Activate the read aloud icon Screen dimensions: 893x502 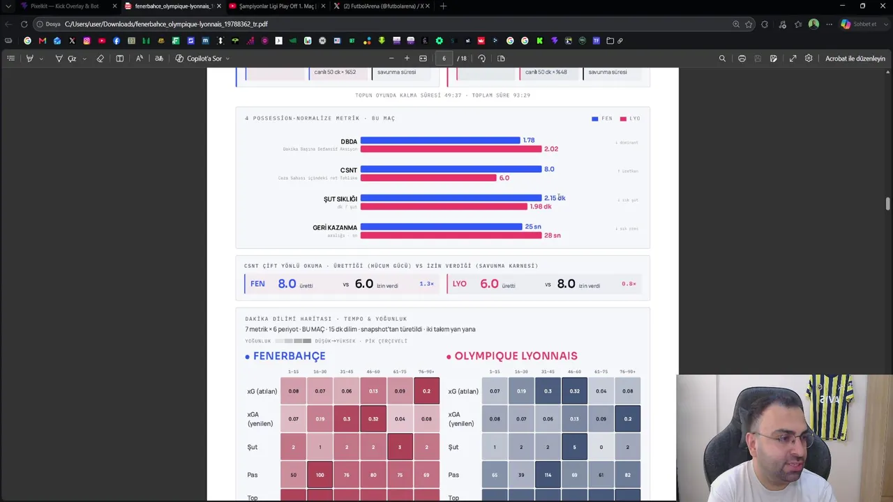[140, 59]
